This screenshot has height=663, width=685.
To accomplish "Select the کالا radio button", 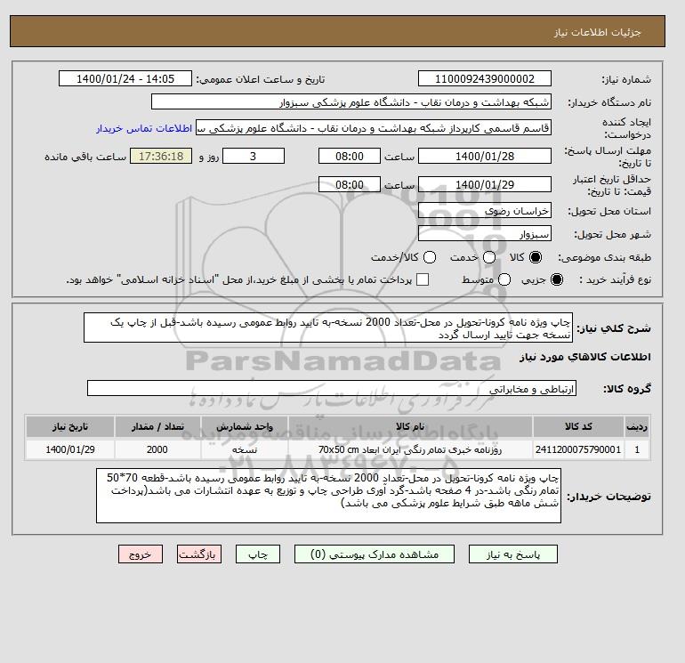I will pos(536,257).
